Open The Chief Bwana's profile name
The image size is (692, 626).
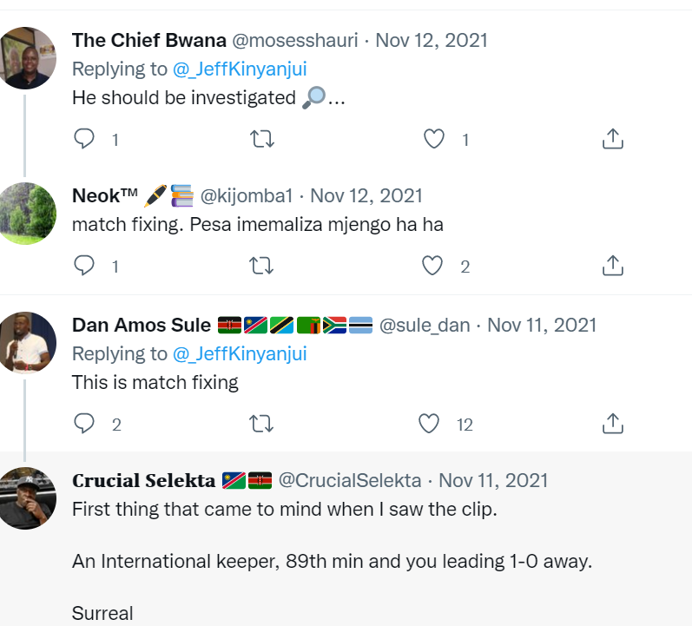click(x=148, y=40)
